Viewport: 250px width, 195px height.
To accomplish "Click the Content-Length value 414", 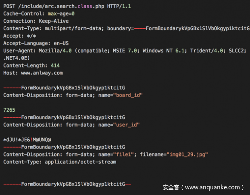I will tap(55, 66).
